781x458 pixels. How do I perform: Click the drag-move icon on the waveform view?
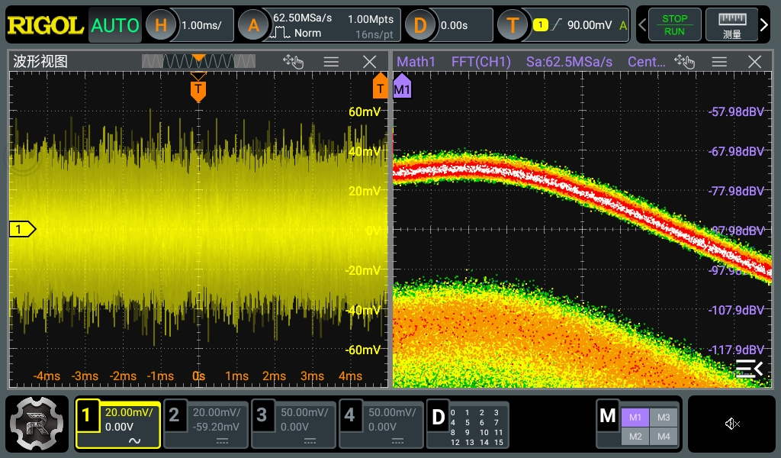pos(294,62)
